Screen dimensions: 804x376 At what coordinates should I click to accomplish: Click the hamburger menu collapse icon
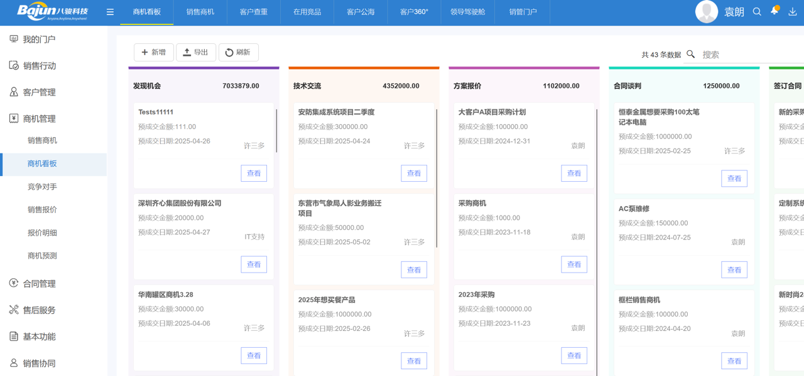(110, 12)
